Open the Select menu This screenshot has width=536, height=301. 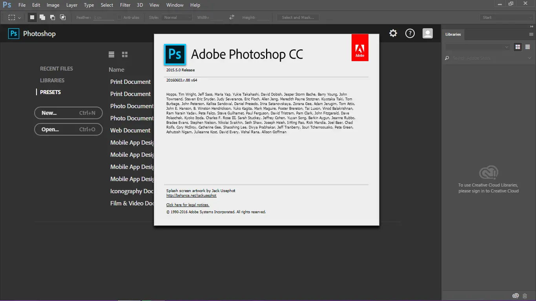[x=107, y=5]
